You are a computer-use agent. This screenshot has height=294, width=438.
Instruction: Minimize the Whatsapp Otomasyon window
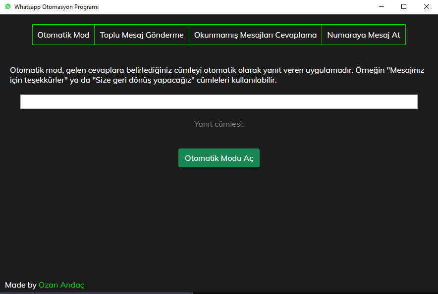coord(382,7)
